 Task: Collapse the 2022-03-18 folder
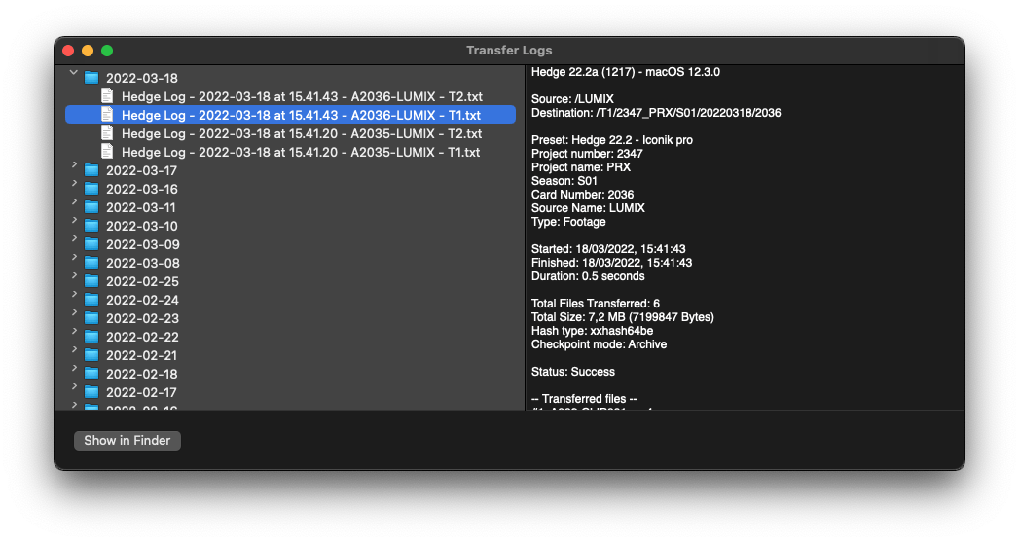74,73
